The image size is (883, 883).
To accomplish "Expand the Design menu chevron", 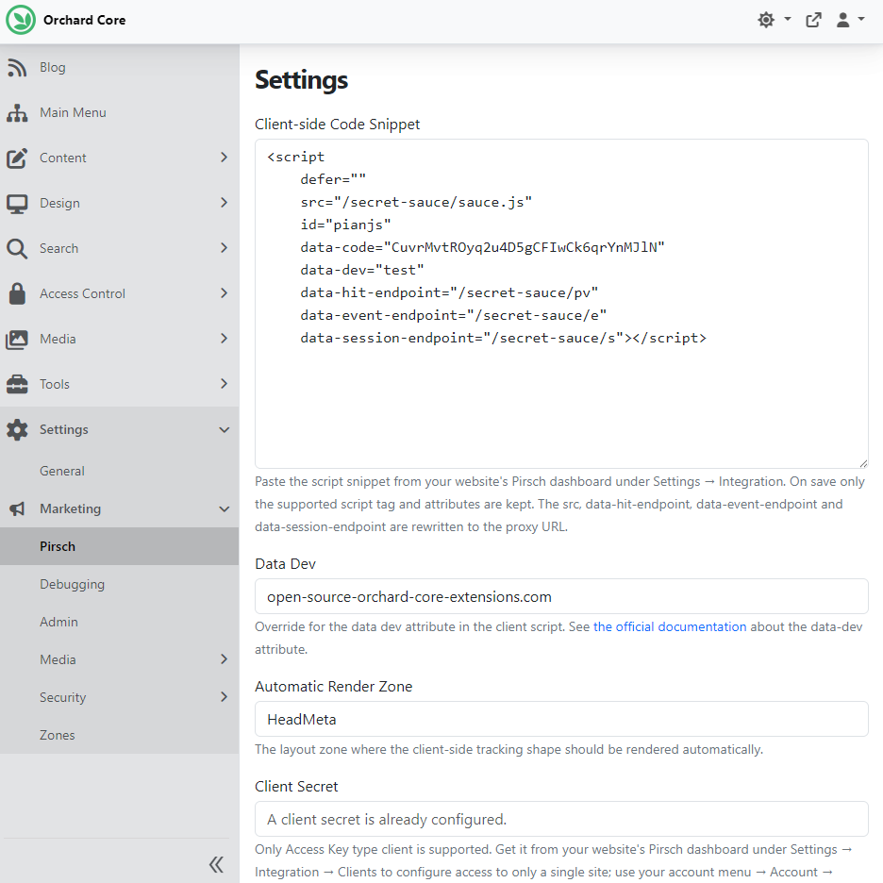I will [225, 202].
